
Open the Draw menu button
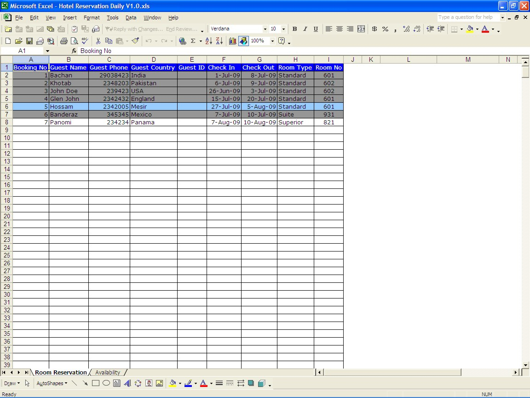(x=12, y=383)
